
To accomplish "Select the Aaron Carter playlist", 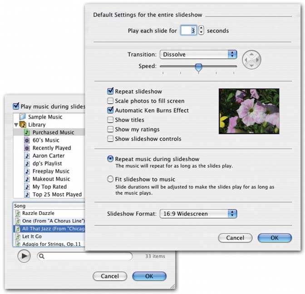I will pos(49,156).
